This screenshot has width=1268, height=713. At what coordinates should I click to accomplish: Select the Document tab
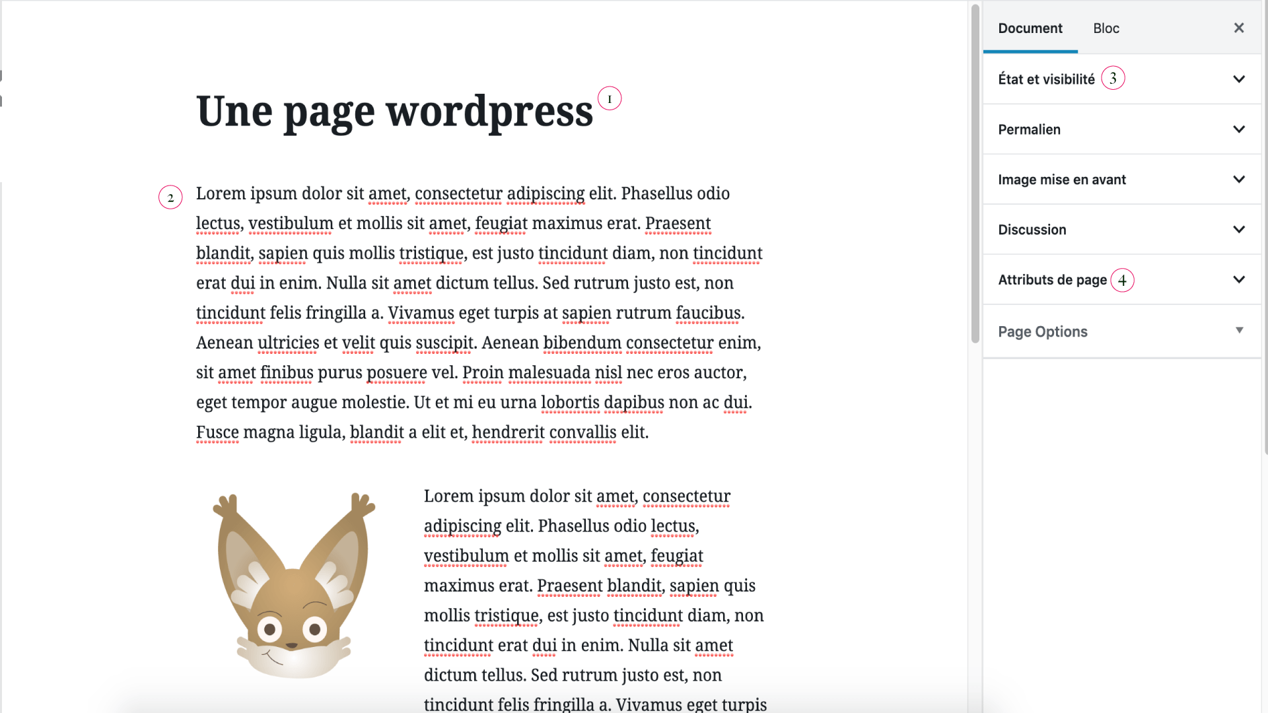point(1030,28)
